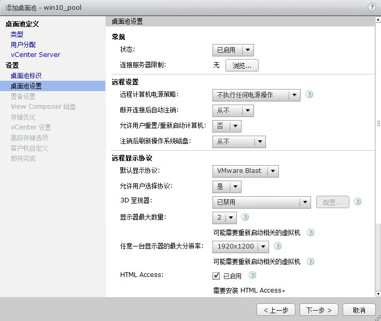
Task: Click 浏览... for connection server restrictions
Action: (242, 66)
